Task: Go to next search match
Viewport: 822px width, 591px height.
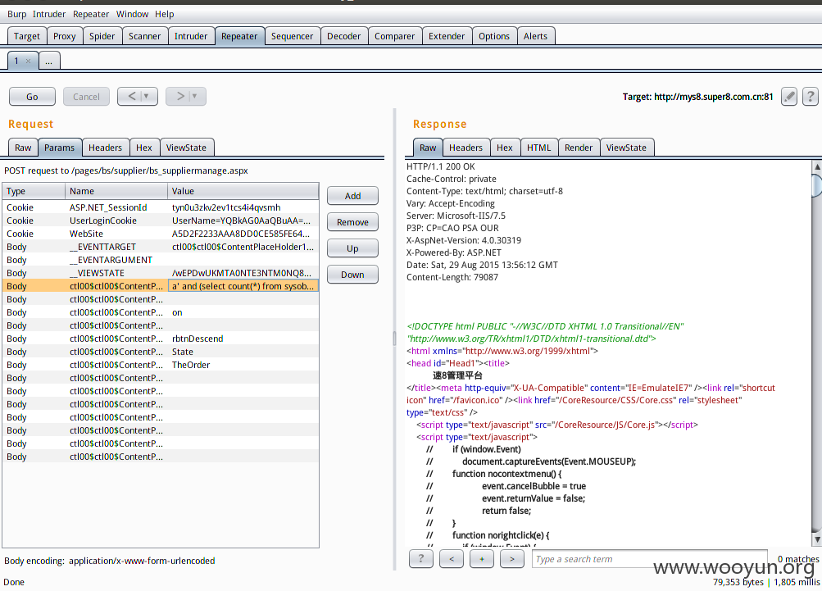Action: pos(512,559)
